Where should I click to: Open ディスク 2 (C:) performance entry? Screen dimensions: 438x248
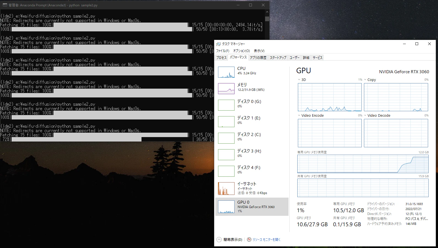[x=252, y=138]
